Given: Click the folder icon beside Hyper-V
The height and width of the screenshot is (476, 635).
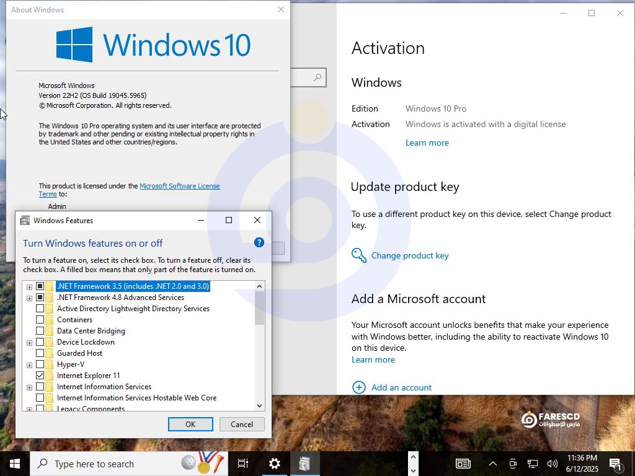Looking at the screenshot, I should pyautogui.click(x=50, y=364).
